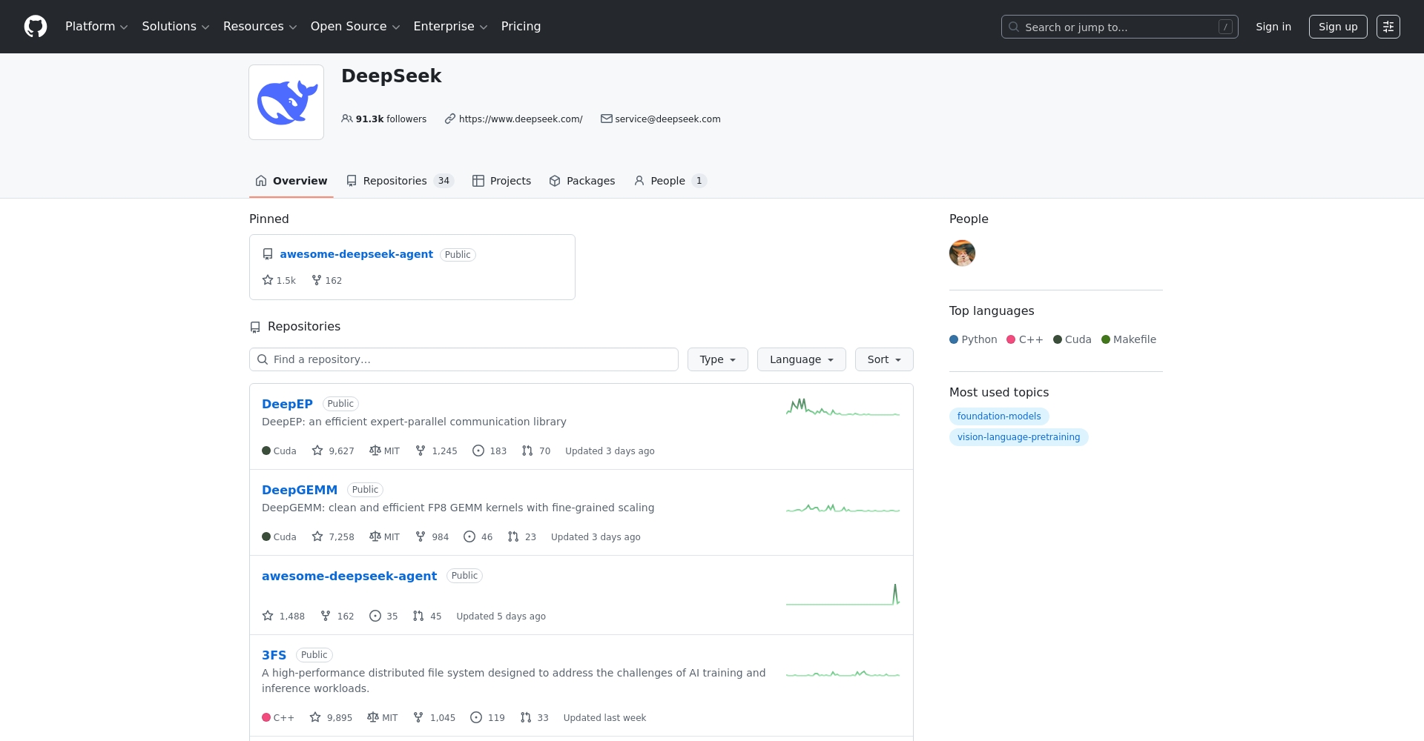Filter by Cuda in Top languages
1424x741 pixels.
pyautogui.click(x=1072, y=339)
